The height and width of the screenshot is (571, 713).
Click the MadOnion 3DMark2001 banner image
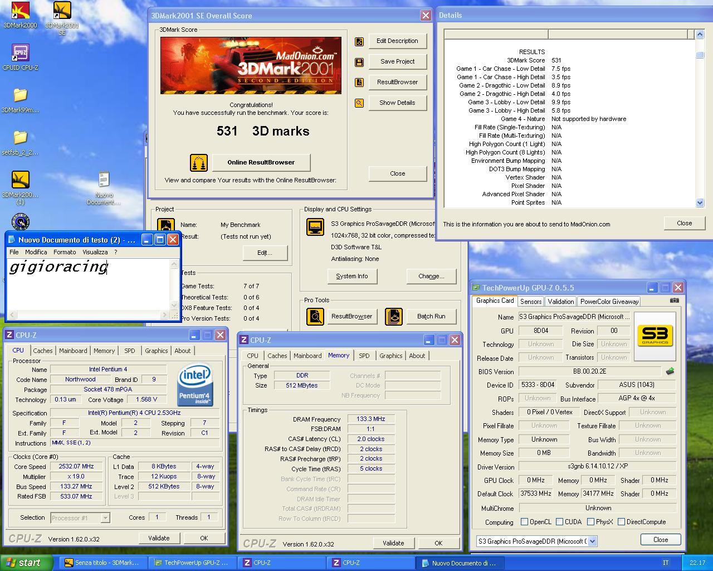(x=251, y=65)
